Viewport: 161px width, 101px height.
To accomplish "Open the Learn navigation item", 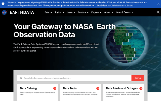I will [70, 12].
